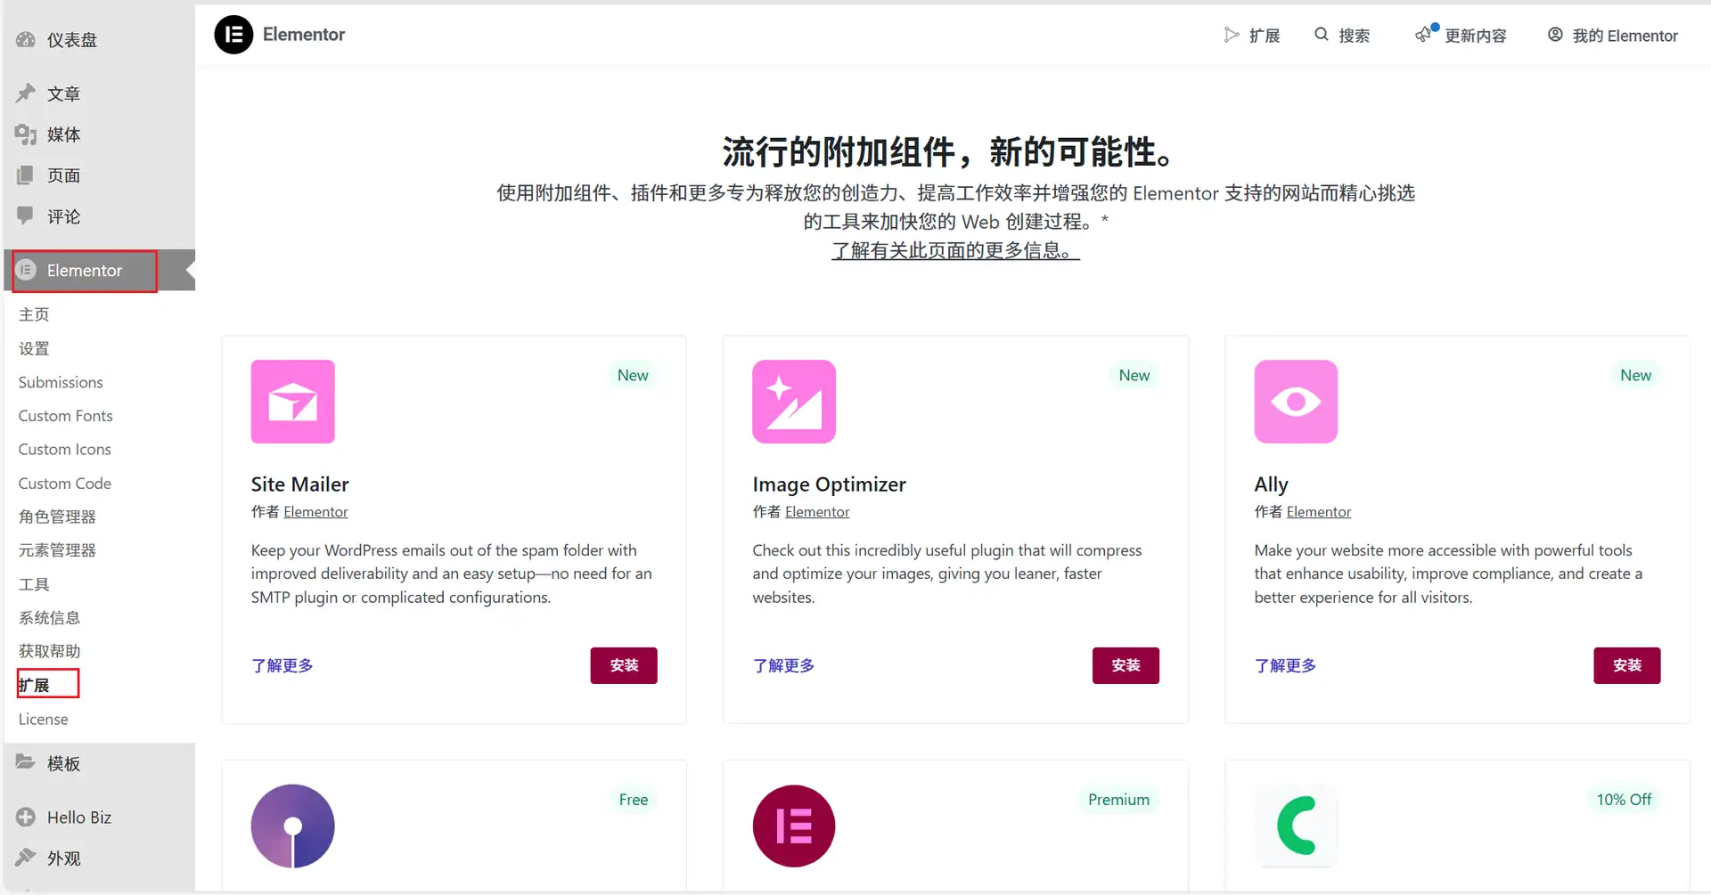Click the 仪表盘 dashboard icon in the sidebar
Image resolution: width=1711 pixels, height=895 pixels.
tap(26, 40)
